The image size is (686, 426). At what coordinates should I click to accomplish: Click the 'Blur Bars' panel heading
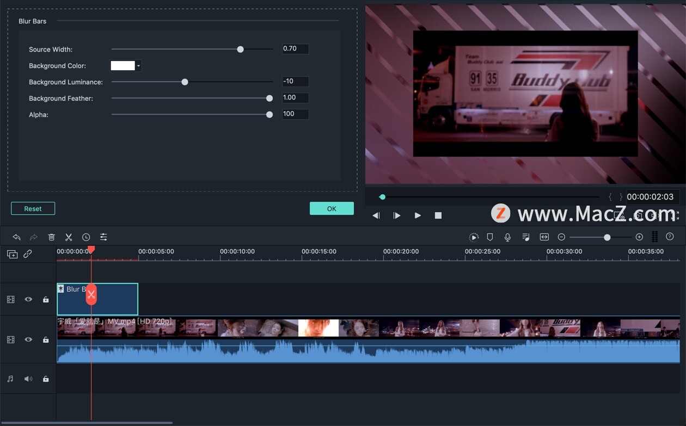pos(33,21)
